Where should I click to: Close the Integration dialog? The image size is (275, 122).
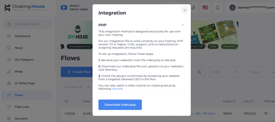click(185, 10)
